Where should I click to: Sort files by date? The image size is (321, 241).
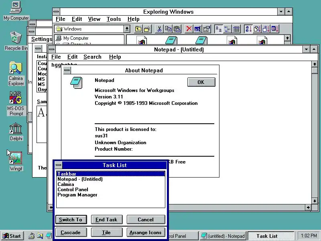[x=275, y=29]
